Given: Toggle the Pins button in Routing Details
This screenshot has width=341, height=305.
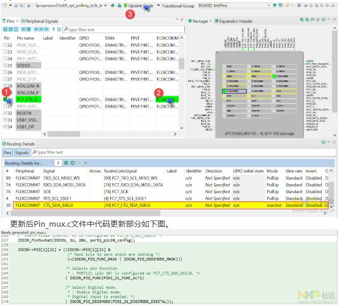Looking at the screenshot, I should point(7,152).
